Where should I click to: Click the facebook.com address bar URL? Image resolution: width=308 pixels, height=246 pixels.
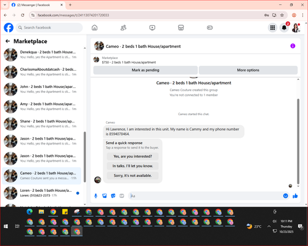click(73, 15)
